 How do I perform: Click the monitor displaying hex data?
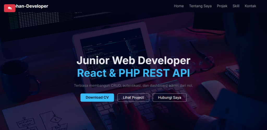pos(39,18)
